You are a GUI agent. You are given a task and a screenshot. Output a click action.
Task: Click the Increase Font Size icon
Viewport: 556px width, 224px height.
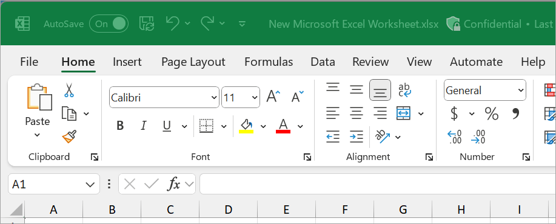tap(273, 97)
